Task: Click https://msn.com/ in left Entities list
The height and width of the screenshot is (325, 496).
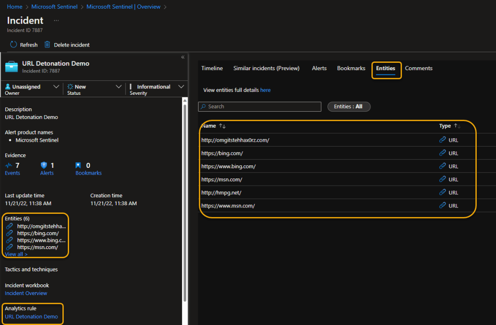Action: coord(38,247)
